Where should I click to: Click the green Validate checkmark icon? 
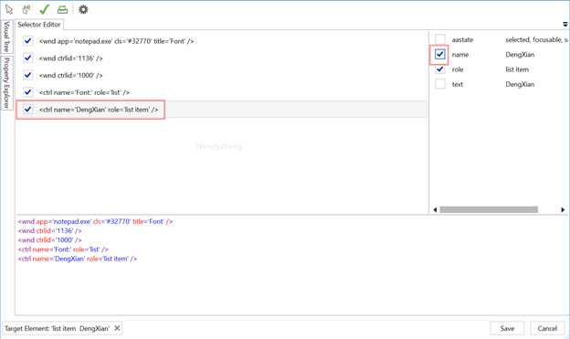click(45, 9)
